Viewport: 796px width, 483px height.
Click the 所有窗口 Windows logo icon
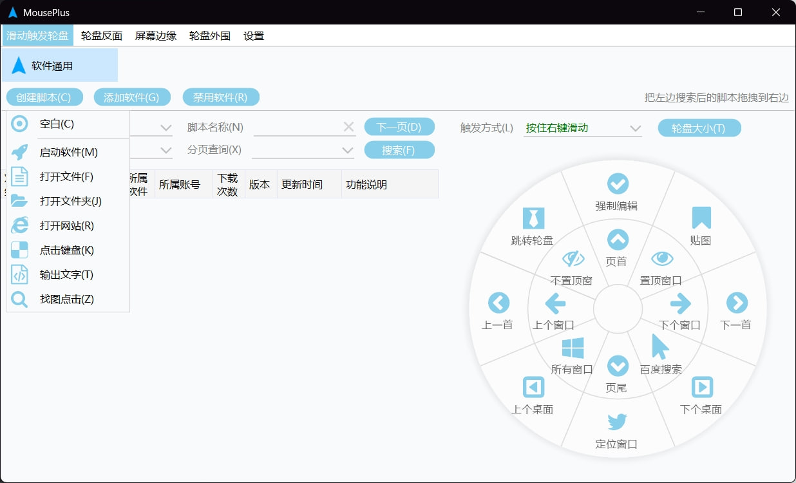573,348
